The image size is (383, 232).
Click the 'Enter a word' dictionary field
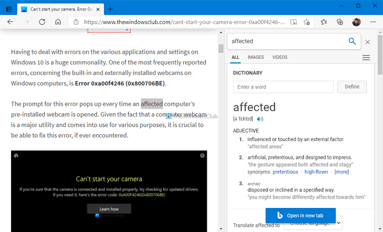[283, 87]
